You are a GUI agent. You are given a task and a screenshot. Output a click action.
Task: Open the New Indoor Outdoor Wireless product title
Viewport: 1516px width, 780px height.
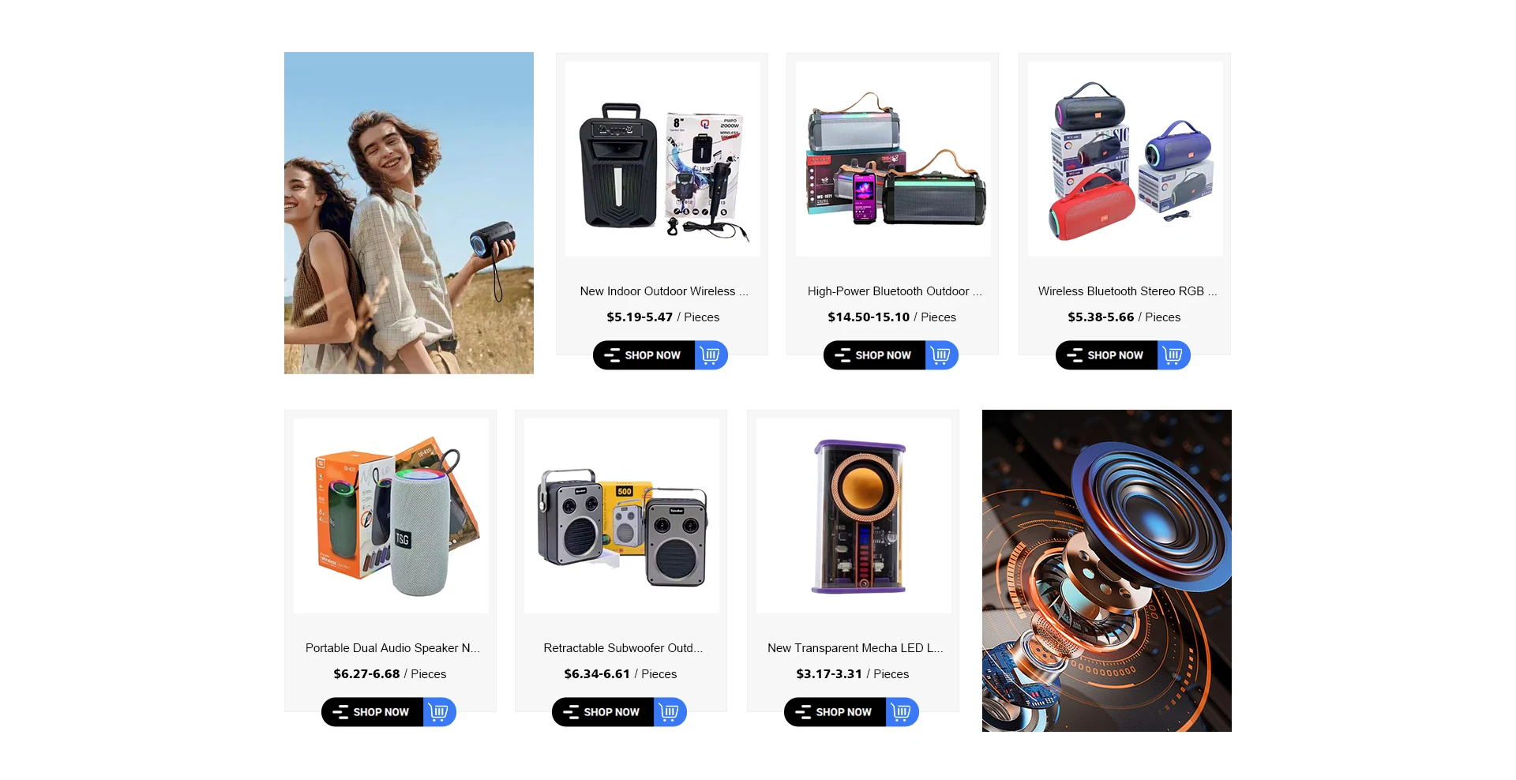point(663,291)
